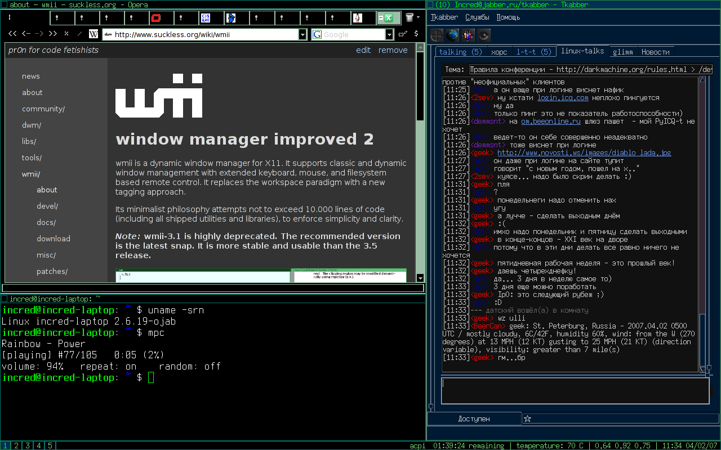This screenshot has width=721, height=450.
Task: Switch to the Opera tab with the red Opera logo
Action: [162, 18]
